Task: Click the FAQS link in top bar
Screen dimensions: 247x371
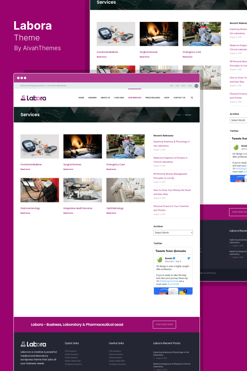Action: coord(177,86)
